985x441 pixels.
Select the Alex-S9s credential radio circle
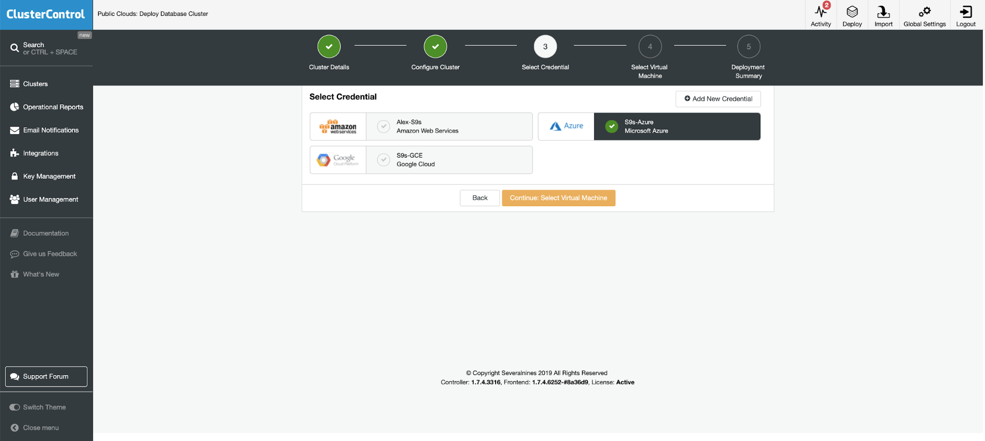pos(383,126)
